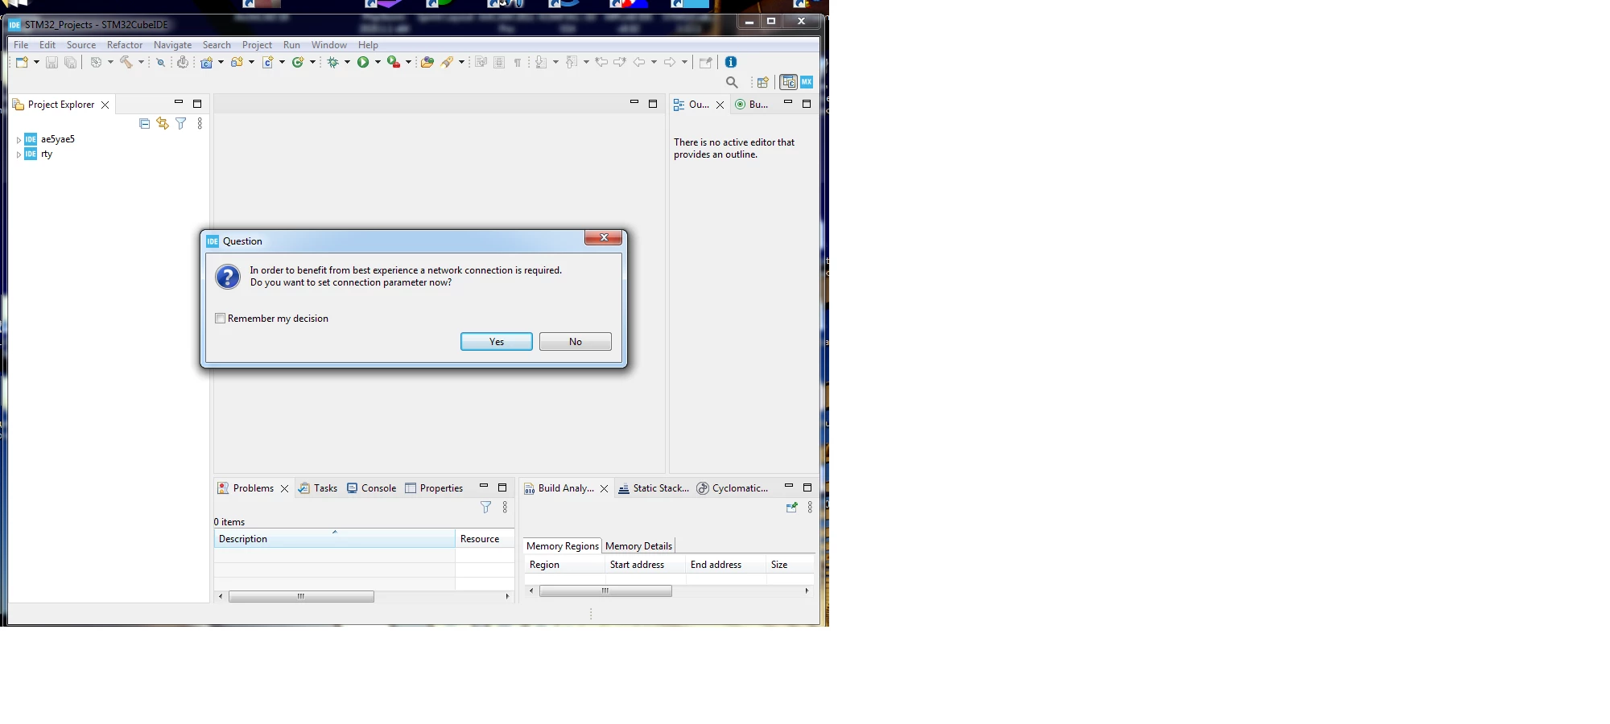Open dropdown arrow next to Build hammer
The height and width of the screenshot is (724, 1610).
pos(141,62)
